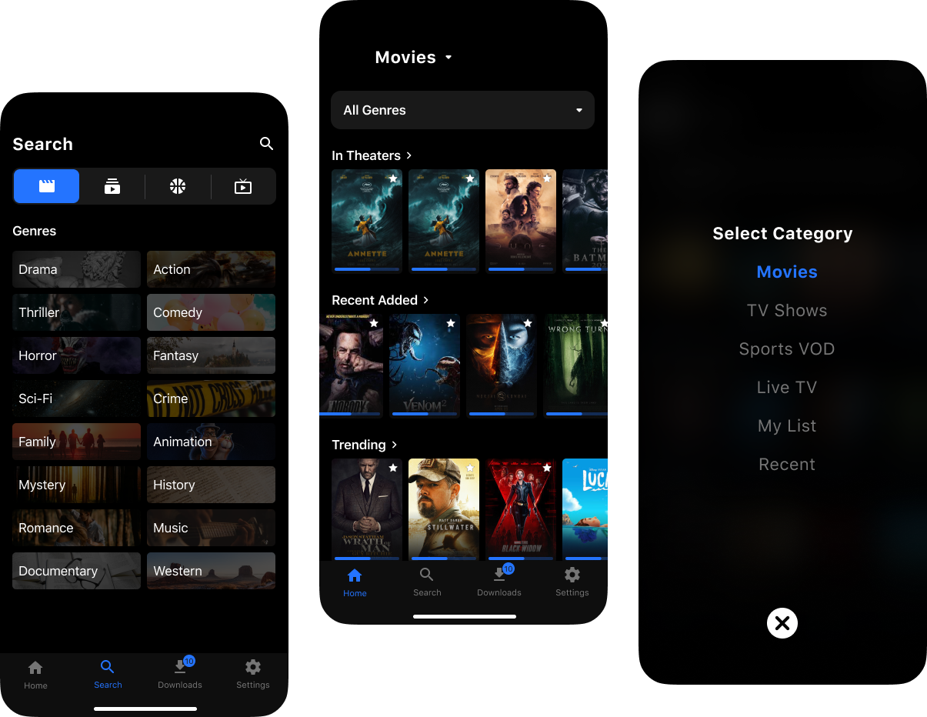Select the TV shows stack filter icon
927x717 pixels.
[112, 186]
